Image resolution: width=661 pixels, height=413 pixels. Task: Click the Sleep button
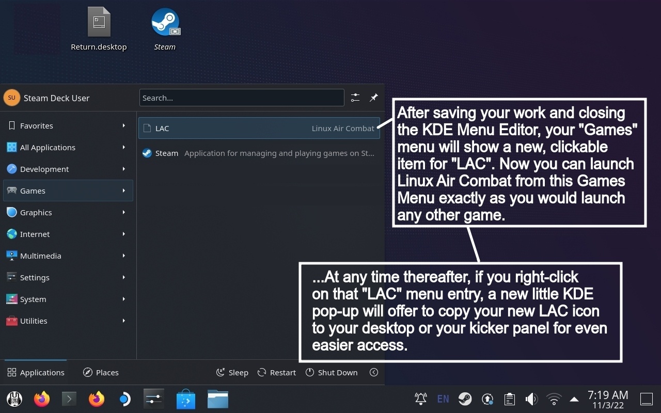232,372
